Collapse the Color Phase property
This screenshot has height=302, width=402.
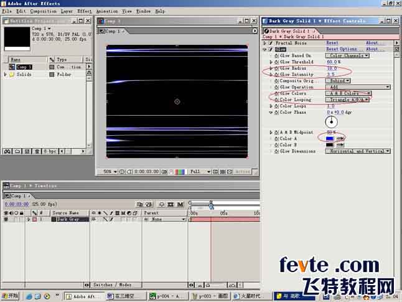point(271,112)
